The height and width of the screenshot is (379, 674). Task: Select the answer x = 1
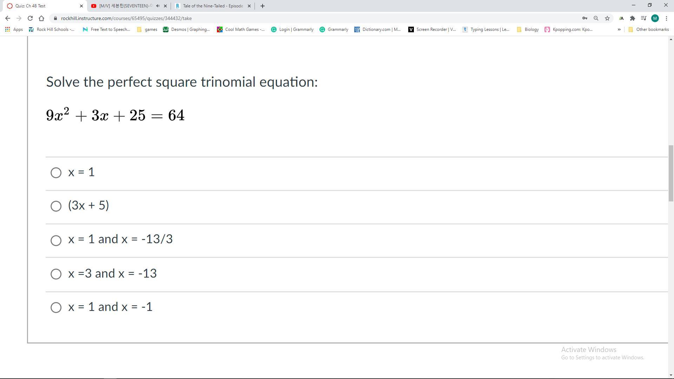[x=56, y=173]
